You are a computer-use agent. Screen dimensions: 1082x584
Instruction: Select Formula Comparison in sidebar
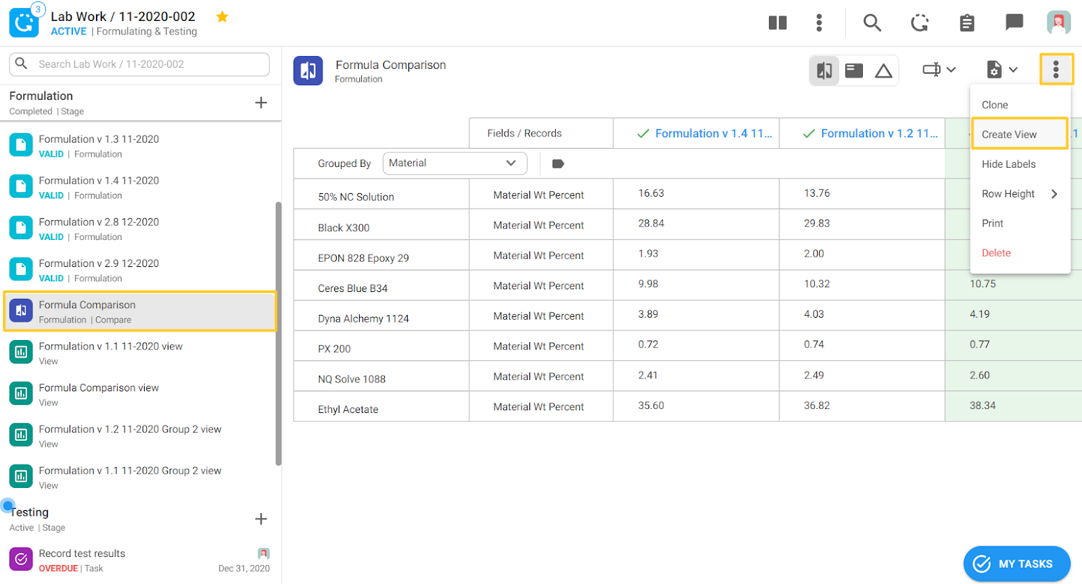tap(139, 311)
